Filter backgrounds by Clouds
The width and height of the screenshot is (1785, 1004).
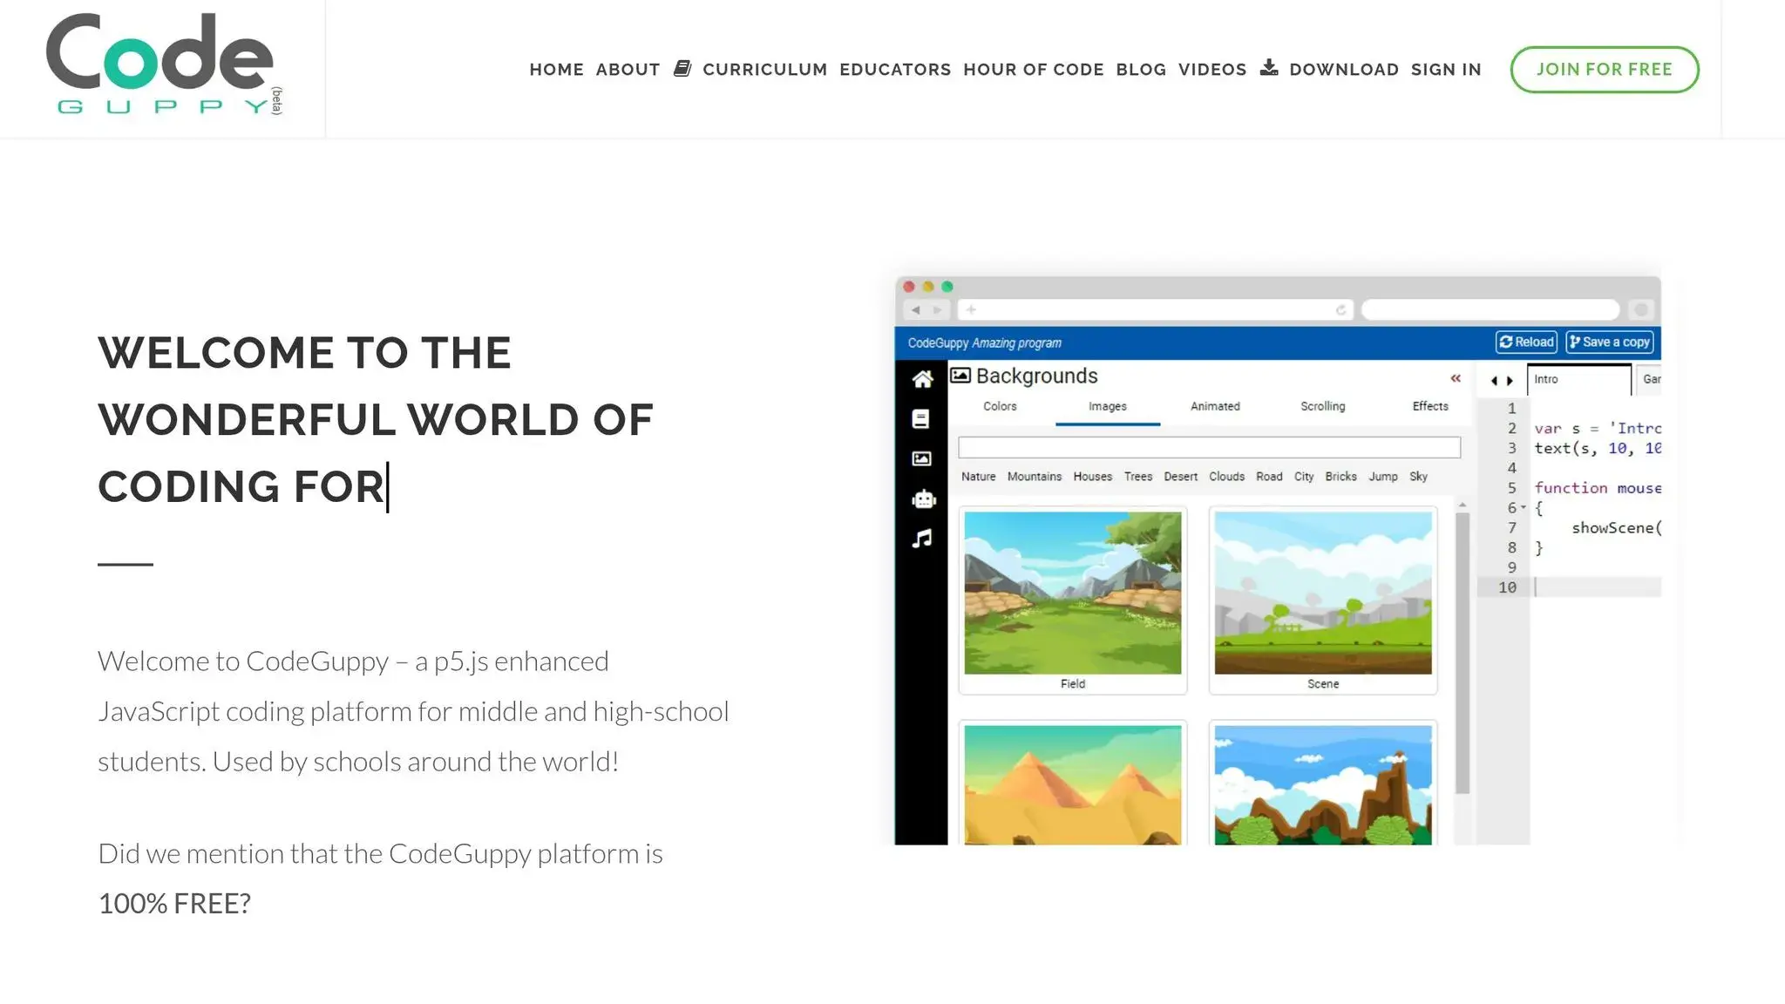tap(1226, 477)
